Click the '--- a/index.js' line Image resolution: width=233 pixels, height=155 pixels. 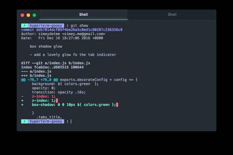pyautogui.click(x=36, y=71)
